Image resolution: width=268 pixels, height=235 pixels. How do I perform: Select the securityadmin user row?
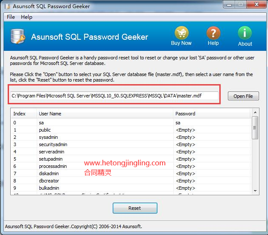tap(131, 144)
